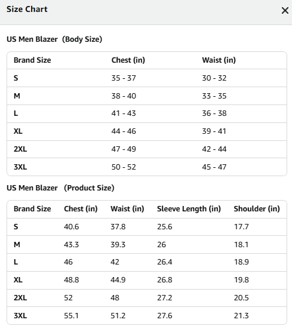Click the Shoulder (in) column header
This screenshot has width=292, height=329.
[257, 209]
